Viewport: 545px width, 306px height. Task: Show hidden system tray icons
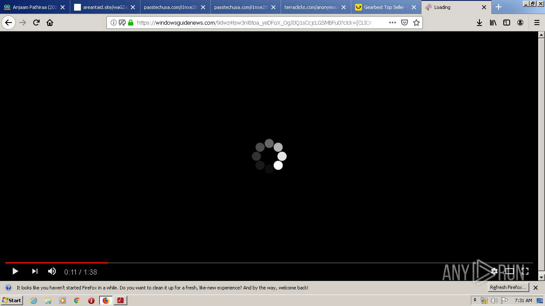475,300
